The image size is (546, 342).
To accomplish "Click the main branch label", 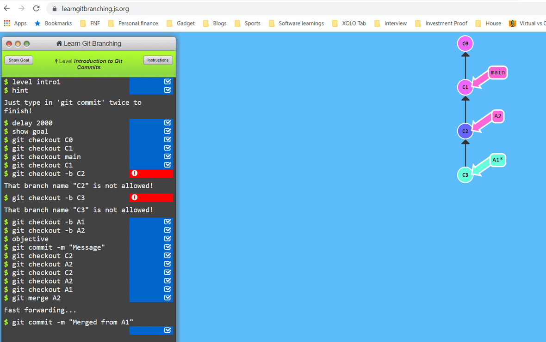I will pos(497,72).
